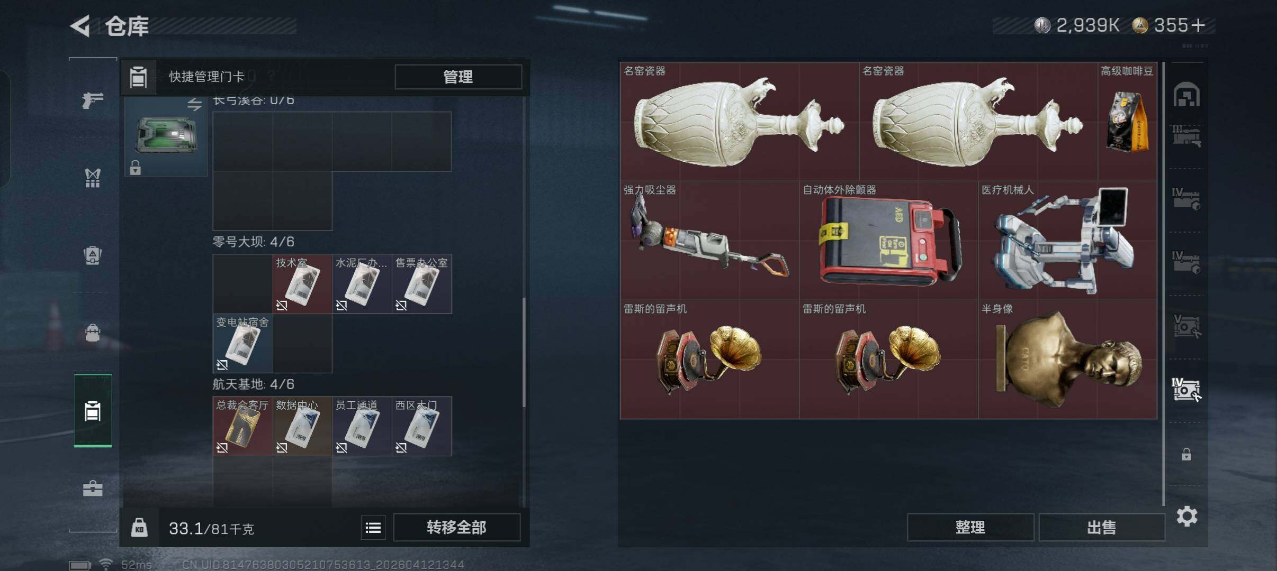
Task: Click the key card list scrollbar
Action: coord(524,352)
